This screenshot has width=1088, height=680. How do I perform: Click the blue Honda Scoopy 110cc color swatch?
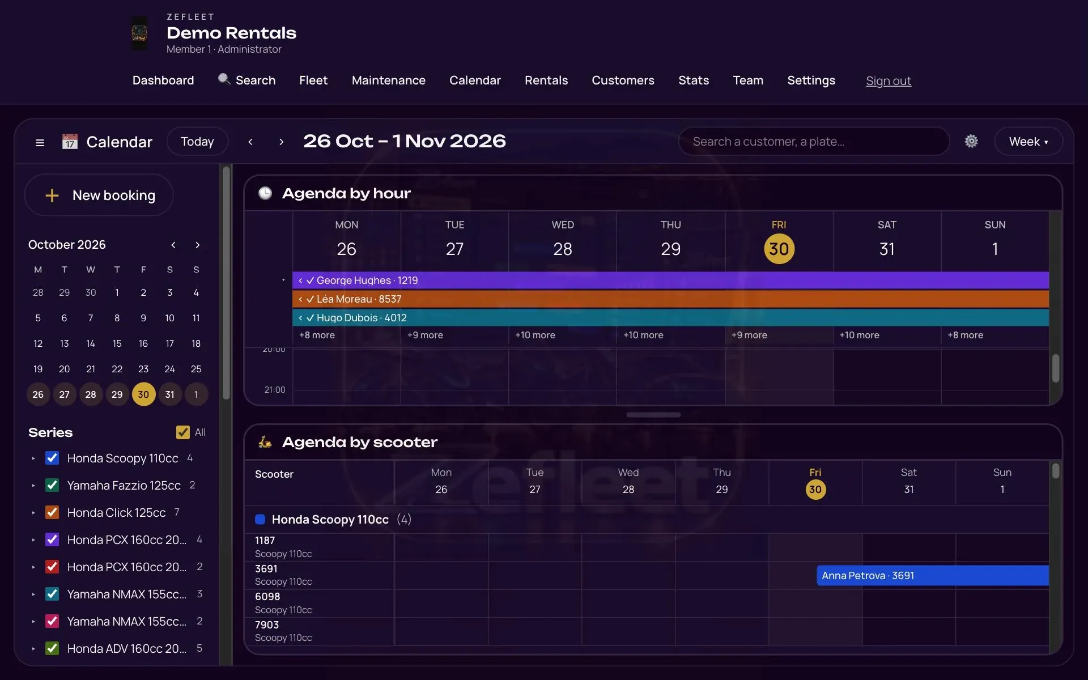(x=260, y=520)
